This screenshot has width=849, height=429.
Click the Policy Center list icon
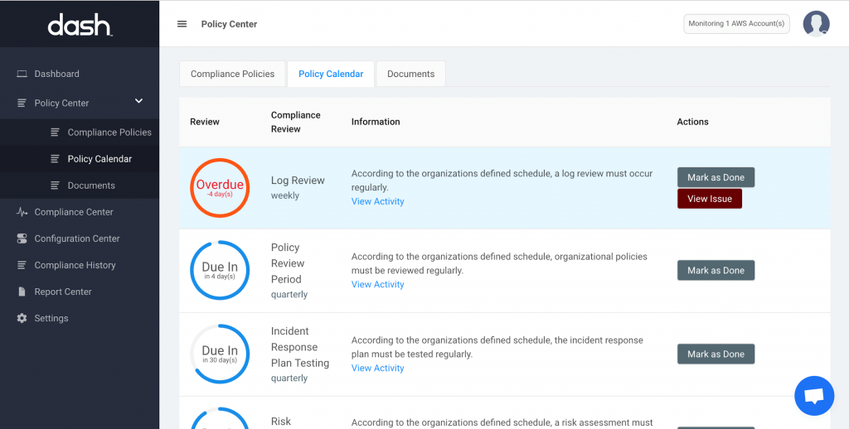(x=22, y=103)
